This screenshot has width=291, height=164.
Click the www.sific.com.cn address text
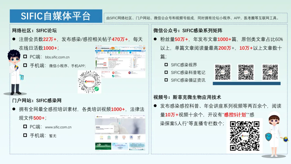click(58, 127)
